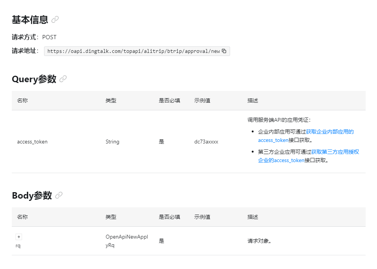Click the oapi.dingtalk.com request URL text
This screenshot has height=269, width=377.
pos(133,51)
